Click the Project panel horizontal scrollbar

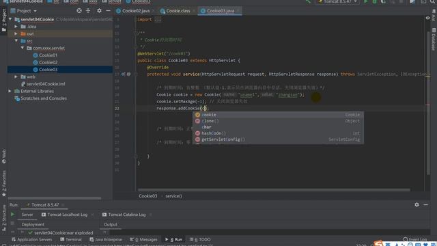(x=55, y=198)
